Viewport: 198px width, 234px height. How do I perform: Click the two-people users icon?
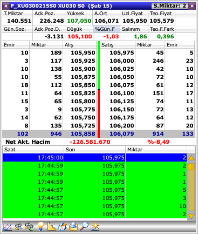tap(18, 226)
